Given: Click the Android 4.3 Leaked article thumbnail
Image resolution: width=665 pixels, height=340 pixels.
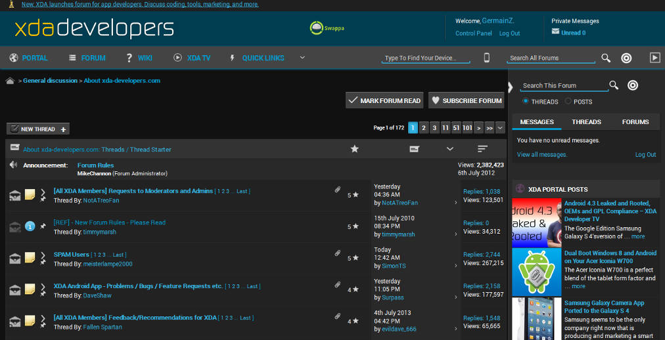Looking at the screenshot, I should (537, 222).
